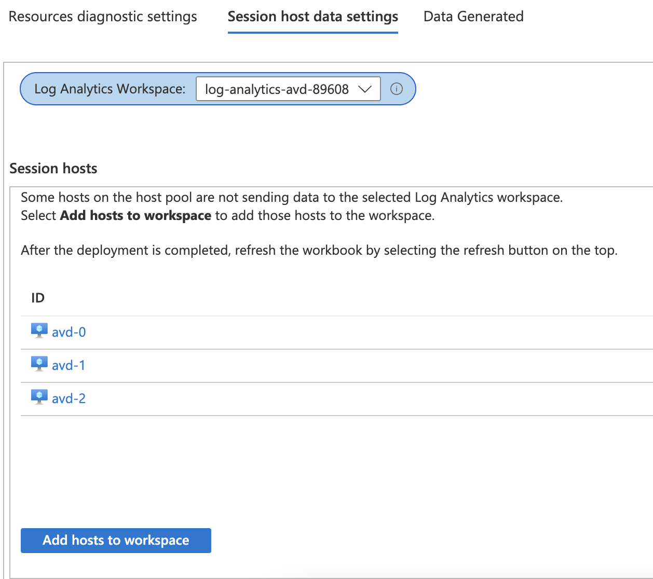Click the hosts not sending data message

click(x=291, y=197)
